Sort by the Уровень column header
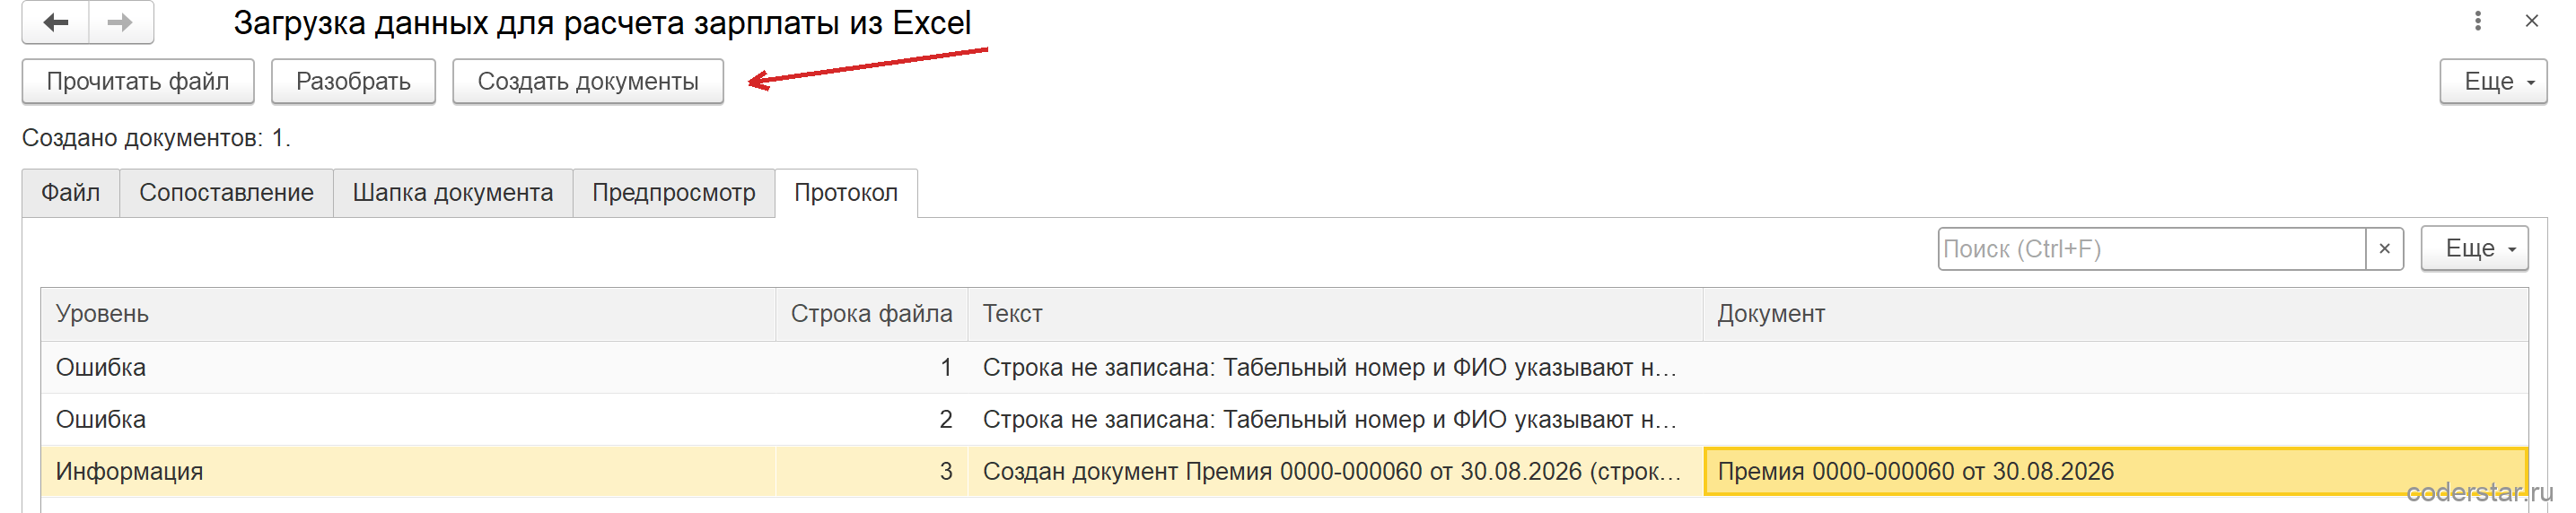 click(x=408, y=314)
